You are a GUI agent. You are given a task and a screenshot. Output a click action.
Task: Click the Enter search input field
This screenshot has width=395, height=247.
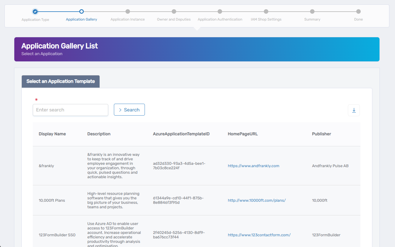[x=70, y=110]
